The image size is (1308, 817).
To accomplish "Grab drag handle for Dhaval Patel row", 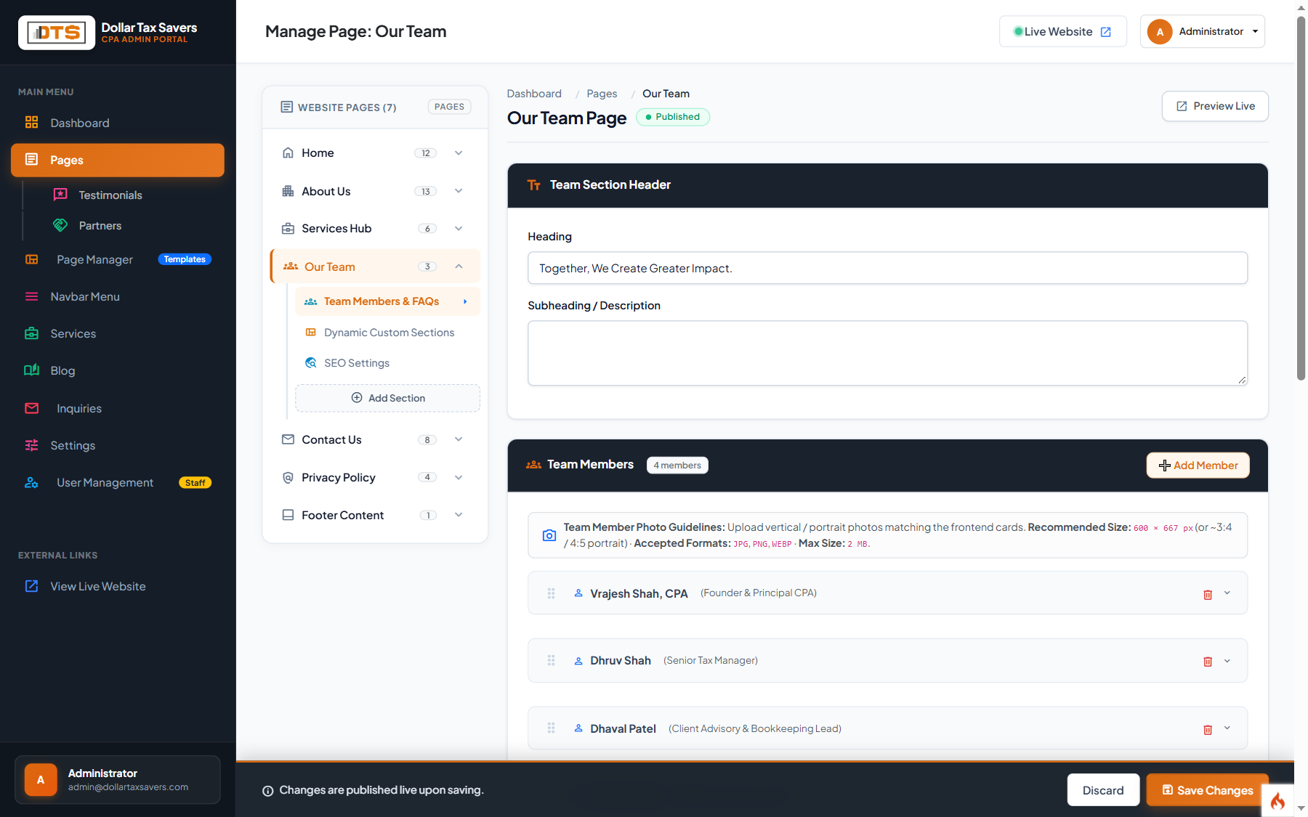I will [551, 728].
